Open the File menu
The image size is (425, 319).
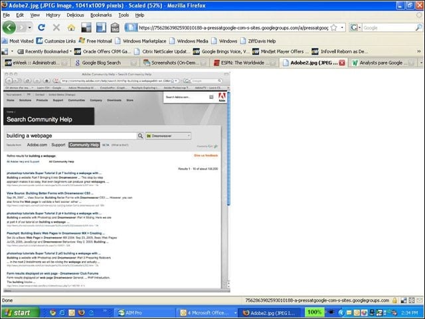click(x=6, y=15)
